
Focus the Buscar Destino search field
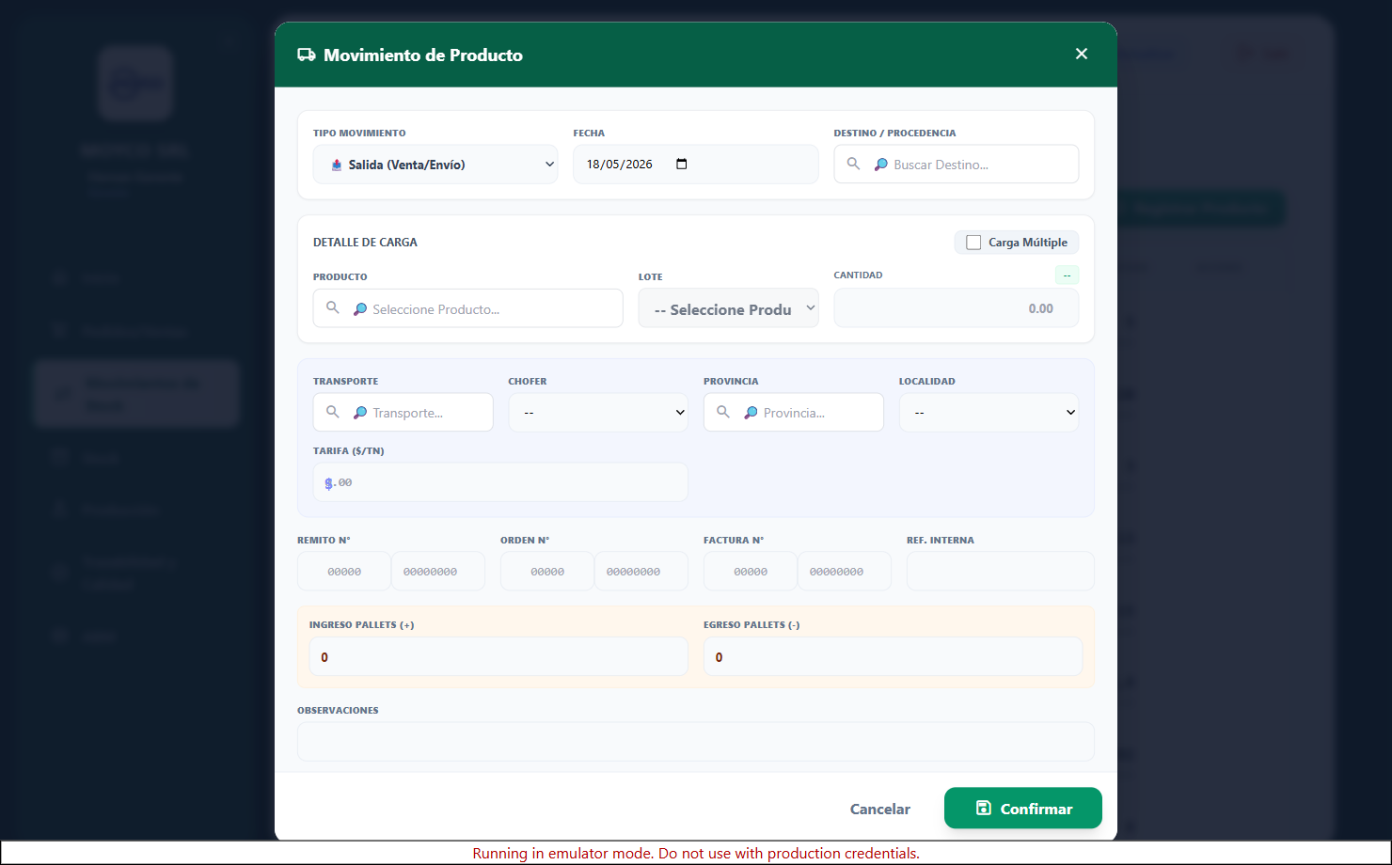[x=956, y=165]
